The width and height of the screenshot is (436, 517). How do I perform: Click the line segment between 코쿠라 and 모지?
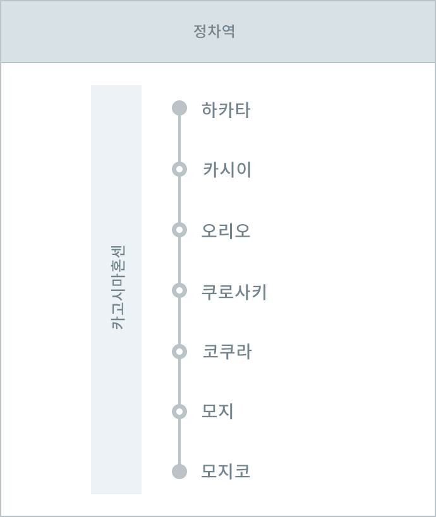coord(179,381)
